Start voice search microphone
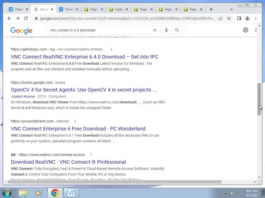Image resolution: width=265 pixels, height=198 pixels. [x=166, y=30]
